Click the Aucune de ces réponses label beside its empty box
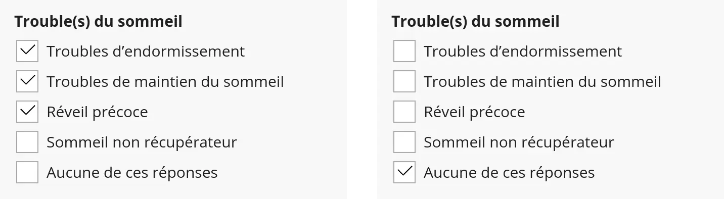The height and width of the screenshot is (199, 724). [132, 173]
